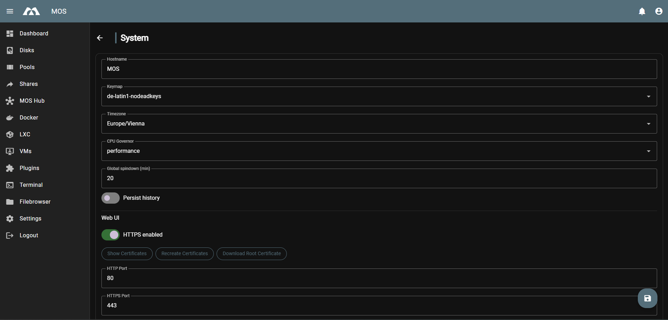The height and width of the screenshot is (320, 668).
Task: Click Download Root Certificate button
Action: [252, 254]
